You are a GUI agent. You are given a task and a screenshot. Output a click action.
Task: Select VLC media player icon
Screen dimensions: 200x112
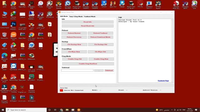tap(4, 78)
